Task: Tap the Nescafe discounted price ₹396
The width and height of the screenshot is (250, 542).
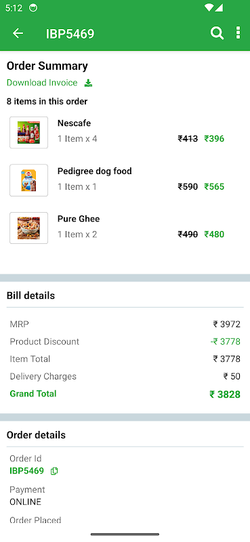Action: [x=214, y=139]
